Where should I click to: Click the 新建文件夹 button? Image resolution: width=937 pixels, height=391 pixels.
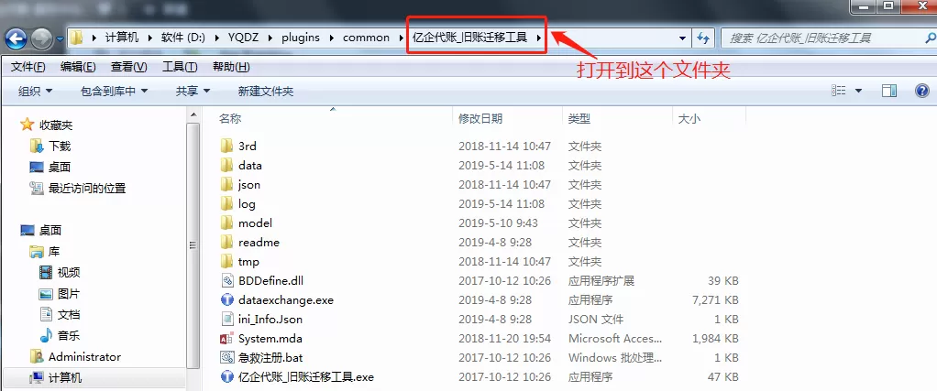[265, 92]
